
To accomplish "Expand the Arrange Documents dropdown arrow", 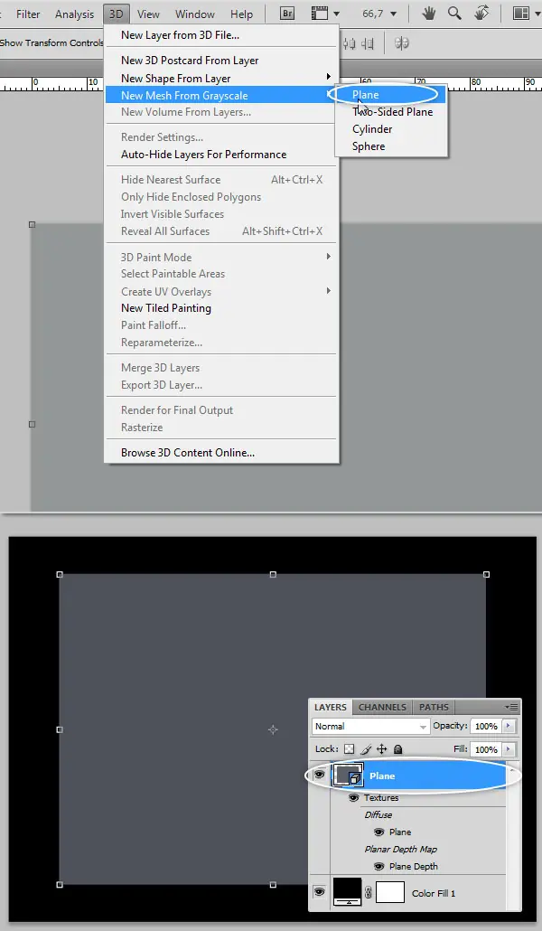I will coord(536,14).
